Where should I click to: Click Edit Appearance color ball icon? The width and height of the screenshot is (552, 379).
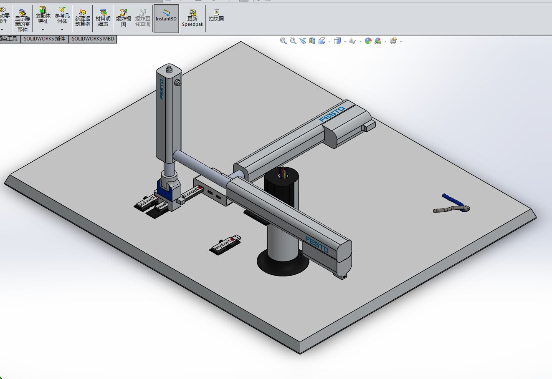pos(368,41)
